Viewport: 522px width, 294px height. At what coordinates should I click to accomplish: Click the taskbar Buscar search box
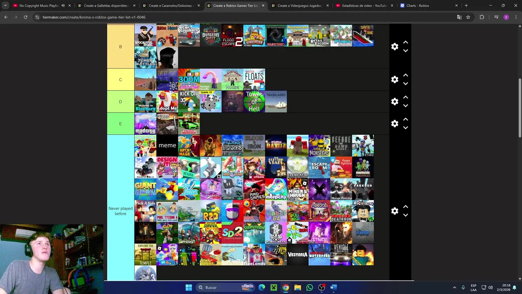pyautogui.click(x=226, y=287)
